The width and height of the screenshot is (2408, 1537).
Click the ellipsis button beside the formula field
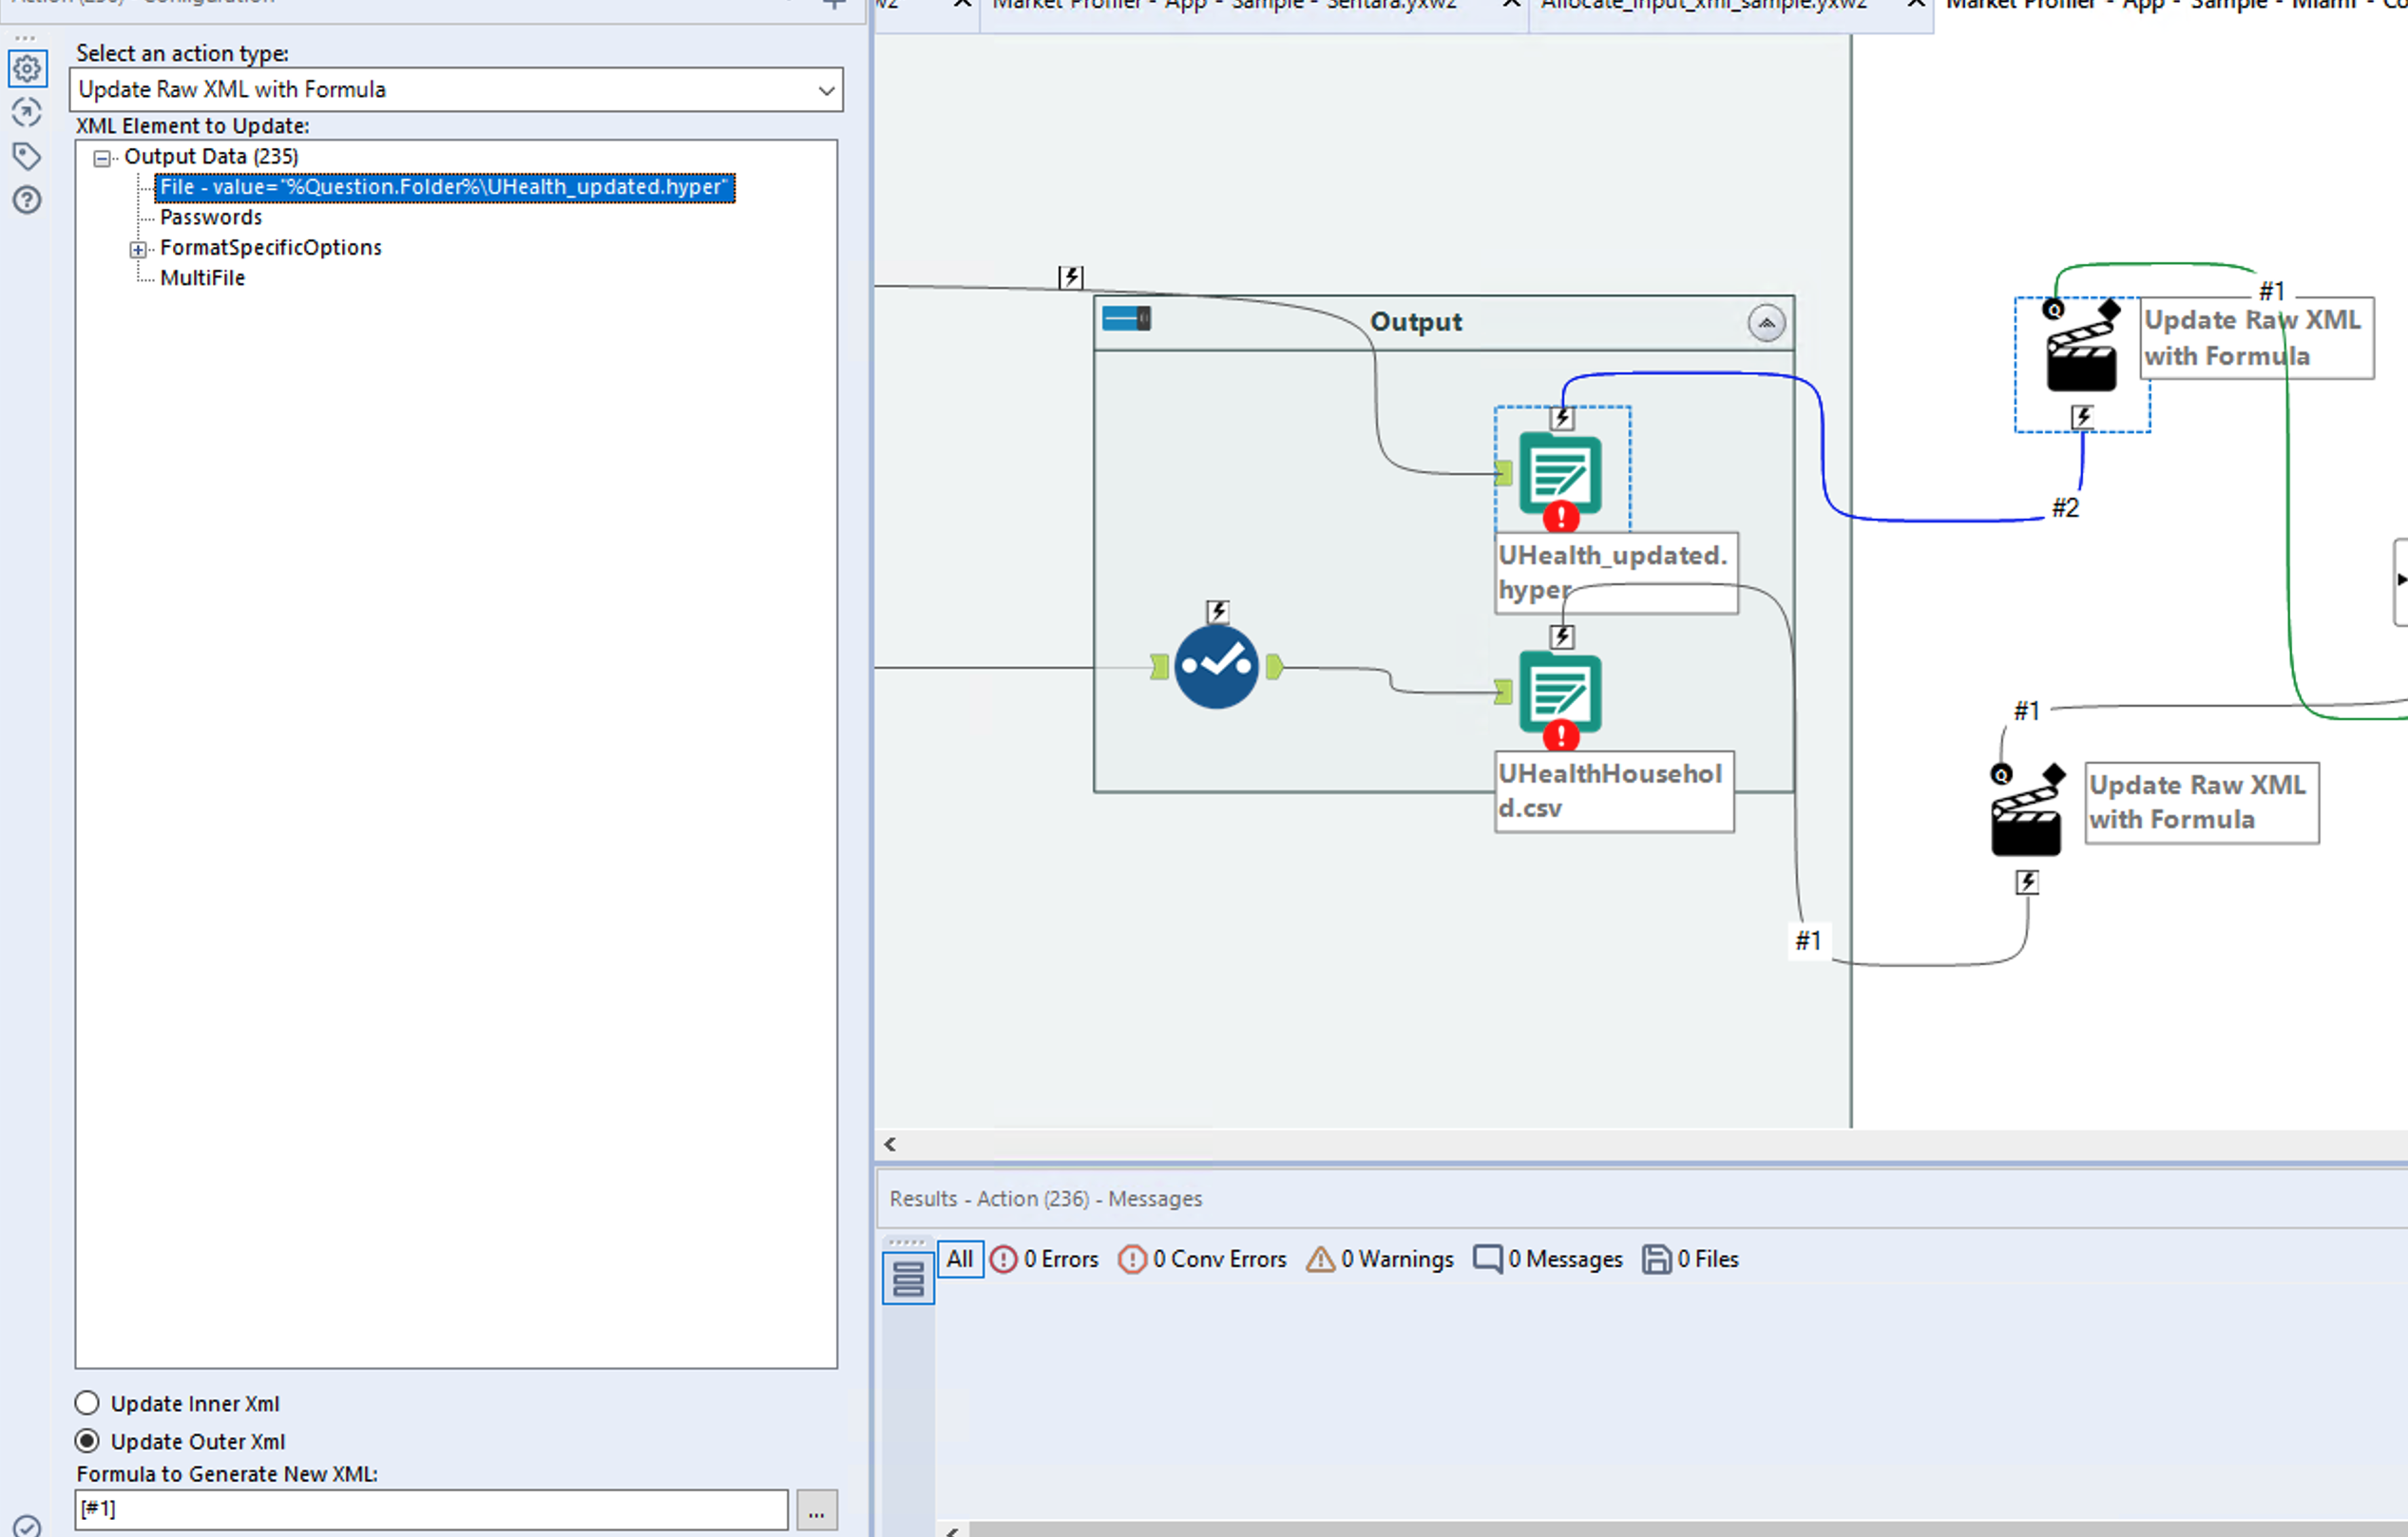(816, 1509)
